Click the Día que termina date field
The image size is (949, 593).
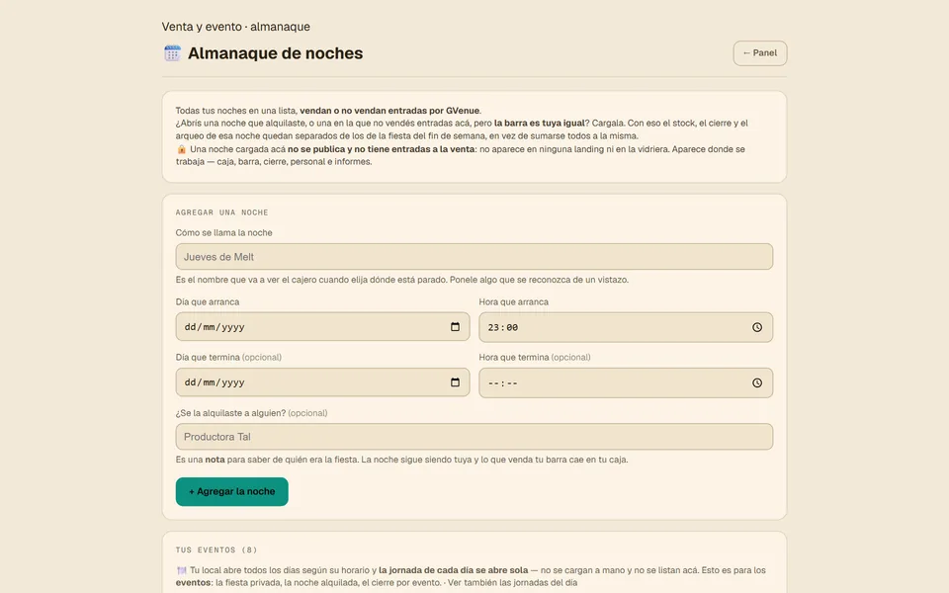click(322, 382)
